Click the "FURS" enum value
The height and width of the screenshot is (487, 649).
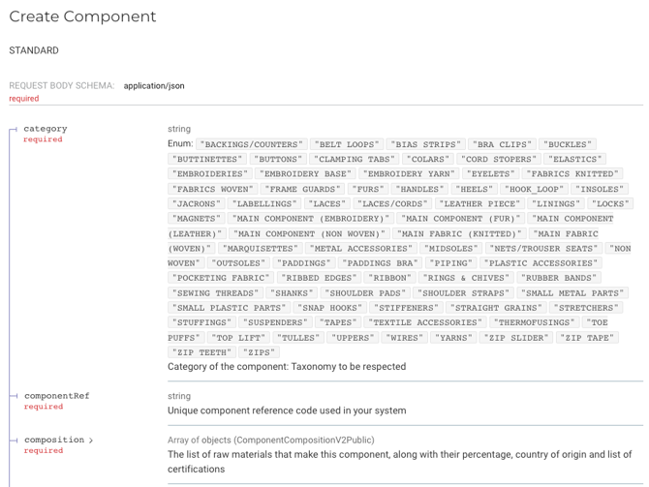click(x=368, y=190)
